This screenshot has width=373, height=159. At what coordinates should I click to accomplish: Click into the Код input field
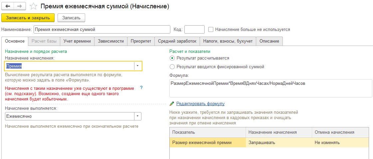pos(194,30)
